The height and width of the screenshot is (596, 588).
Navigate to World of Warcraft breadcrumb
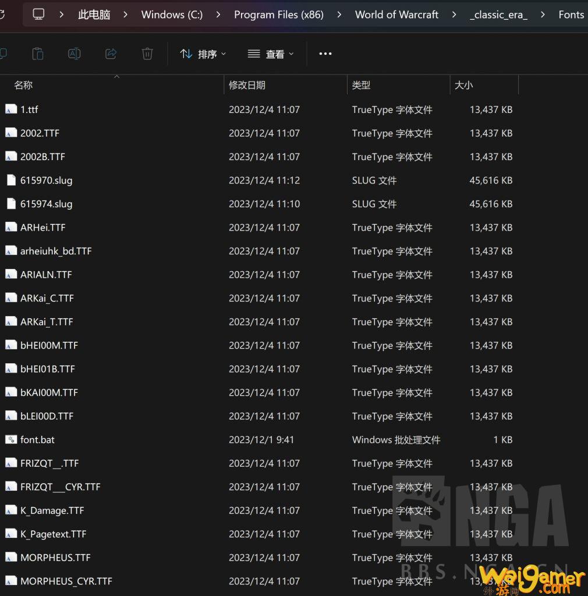396,15
